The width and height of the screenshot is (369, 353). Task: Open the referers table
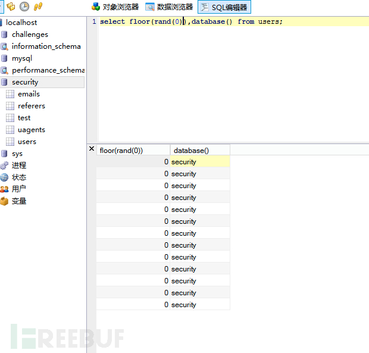pos(32,106)
